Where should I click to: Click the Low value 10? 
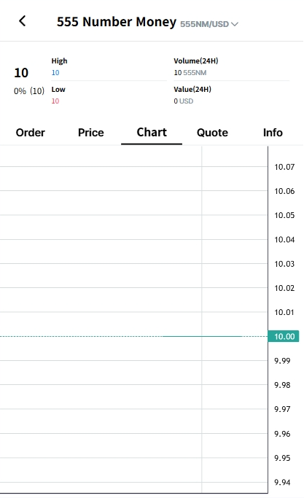pyautogui.click(x=55, y=101)
